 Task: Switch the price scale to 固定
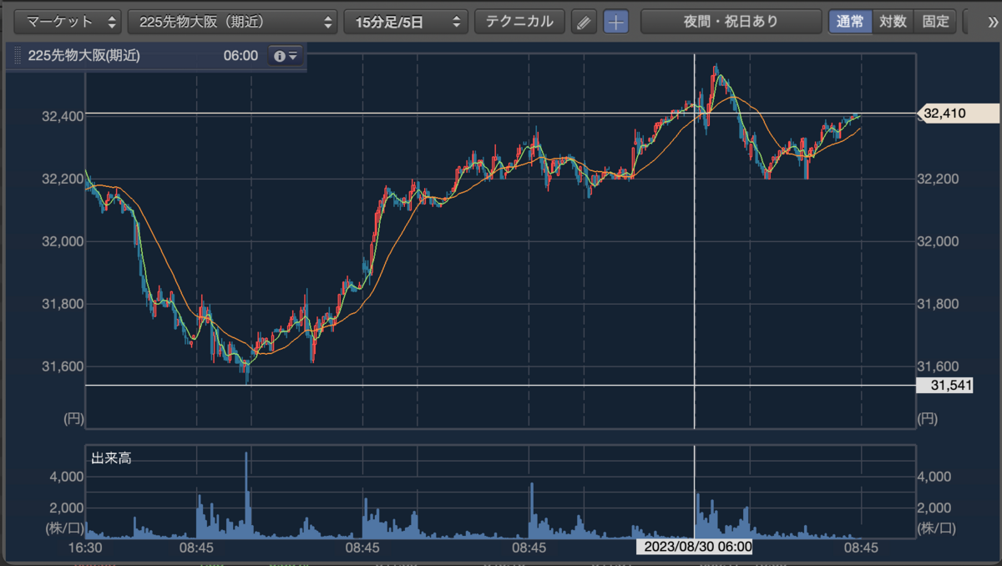pos(935,22)
